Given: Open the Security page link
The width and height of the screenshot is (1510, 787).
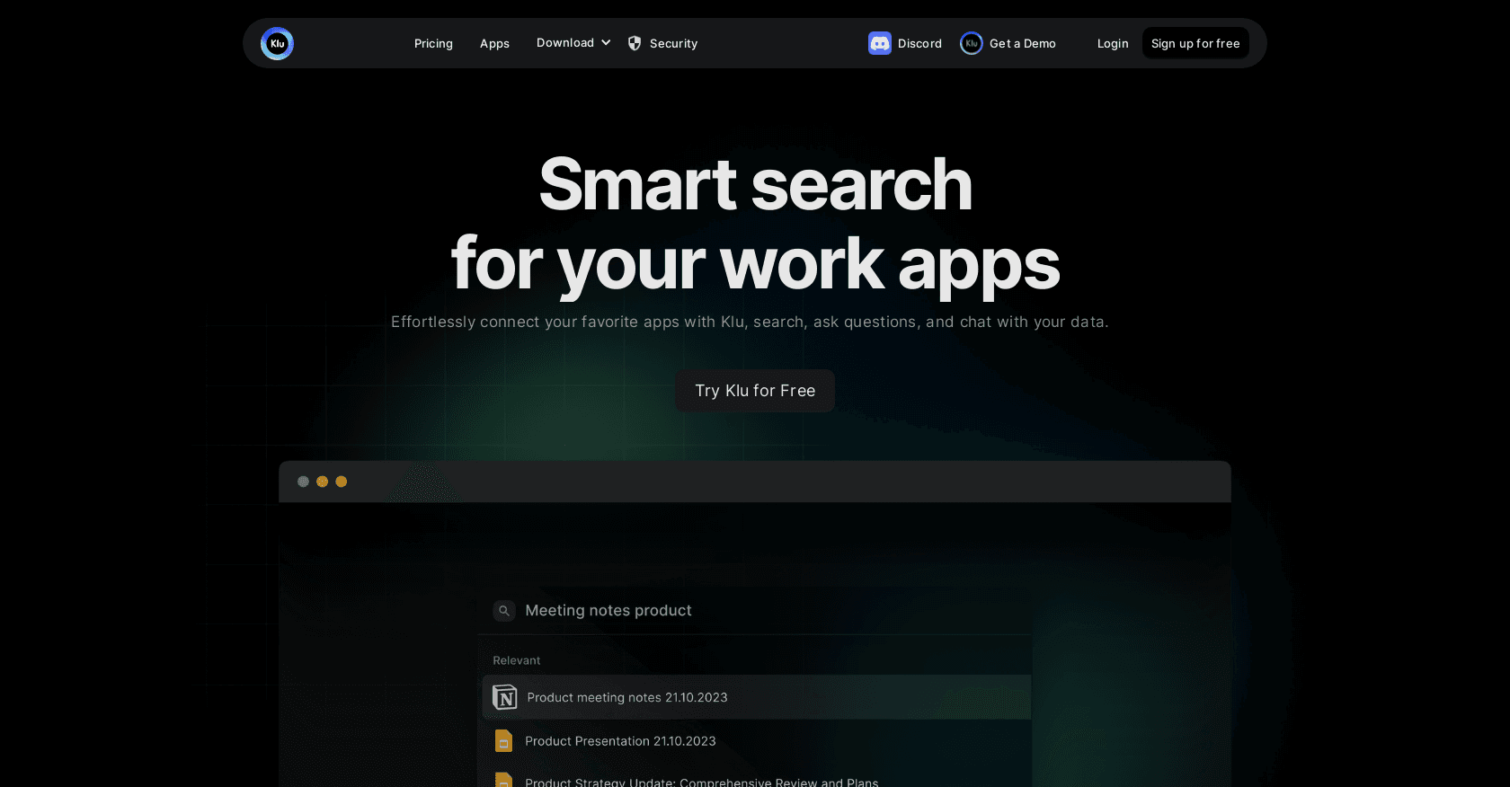Looking at the screenshot, I should point(673,43).
